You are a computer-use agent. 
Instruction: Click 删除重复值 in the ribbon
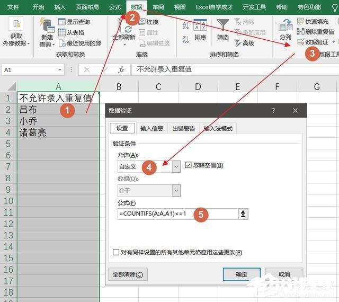(316, 32)
